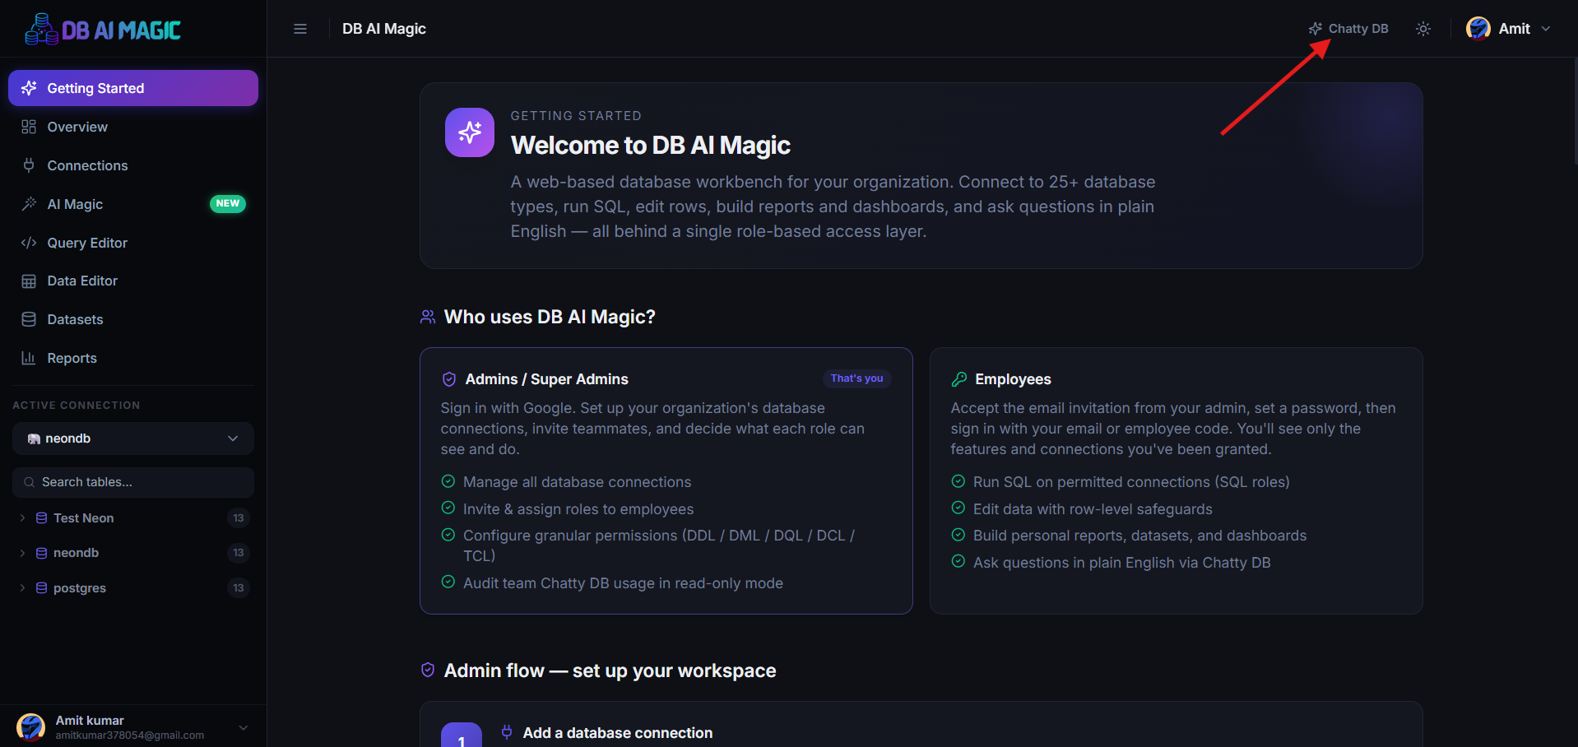Select the Getting Started menu item

point(133,88)
